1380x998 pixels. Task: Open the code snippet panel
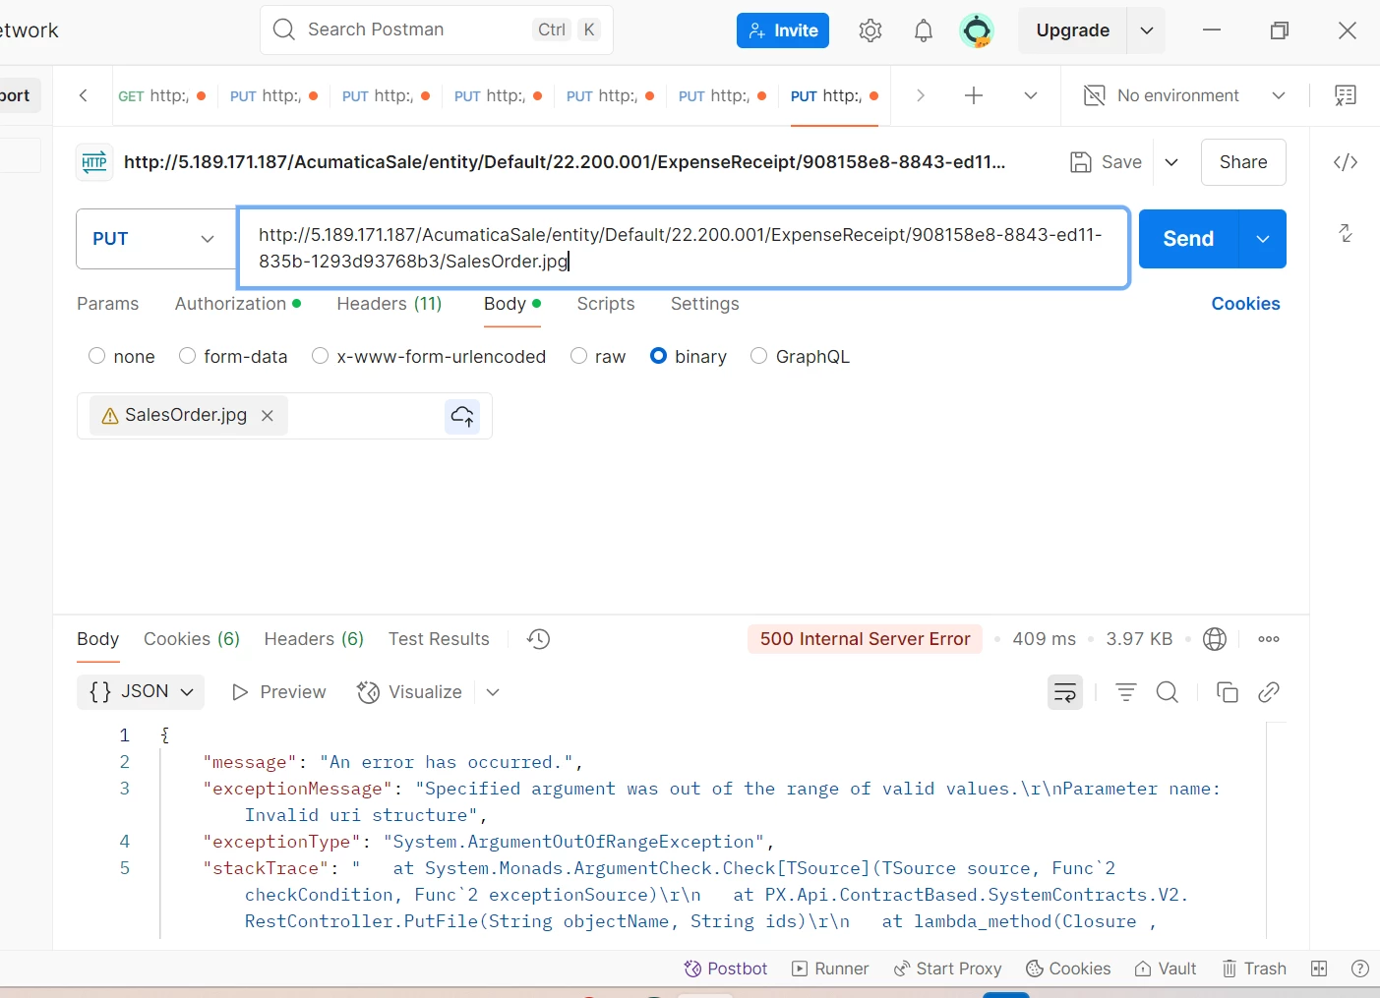tap(1346, 162)
